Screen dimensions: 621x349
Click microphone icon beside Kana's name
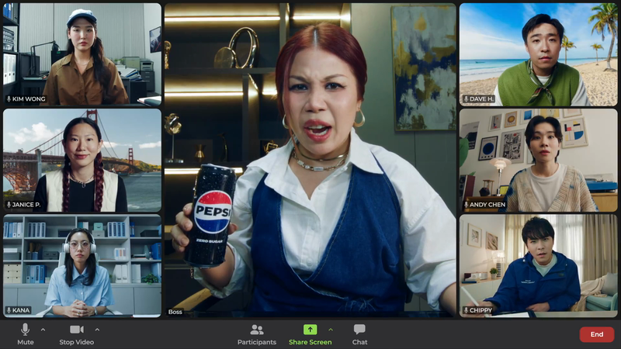(x=9, y=310)
